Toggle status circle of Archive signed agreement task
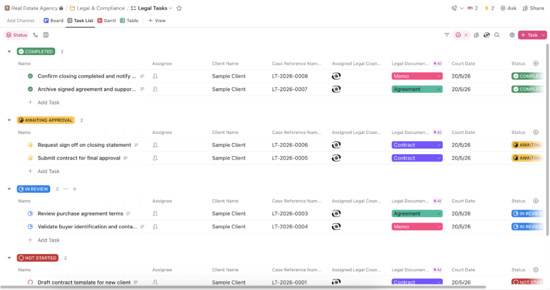Screen dimensions: 550x290 [x=30, y=89]
